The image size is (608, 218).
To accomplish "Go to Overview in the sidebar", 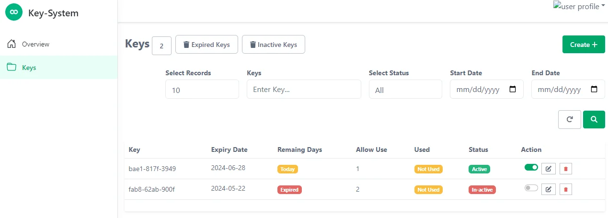I will click(35, 44).
